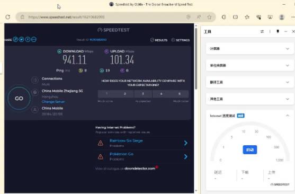The image size is (295, 194).
Task: Start a new test with GO button
Action: click(x=19, y=98)
